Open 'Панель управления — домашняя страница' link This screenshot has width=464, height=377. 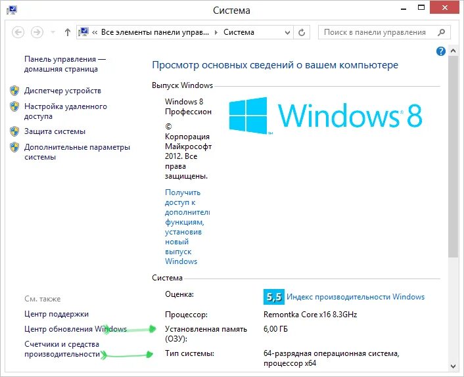click(65, 64)
